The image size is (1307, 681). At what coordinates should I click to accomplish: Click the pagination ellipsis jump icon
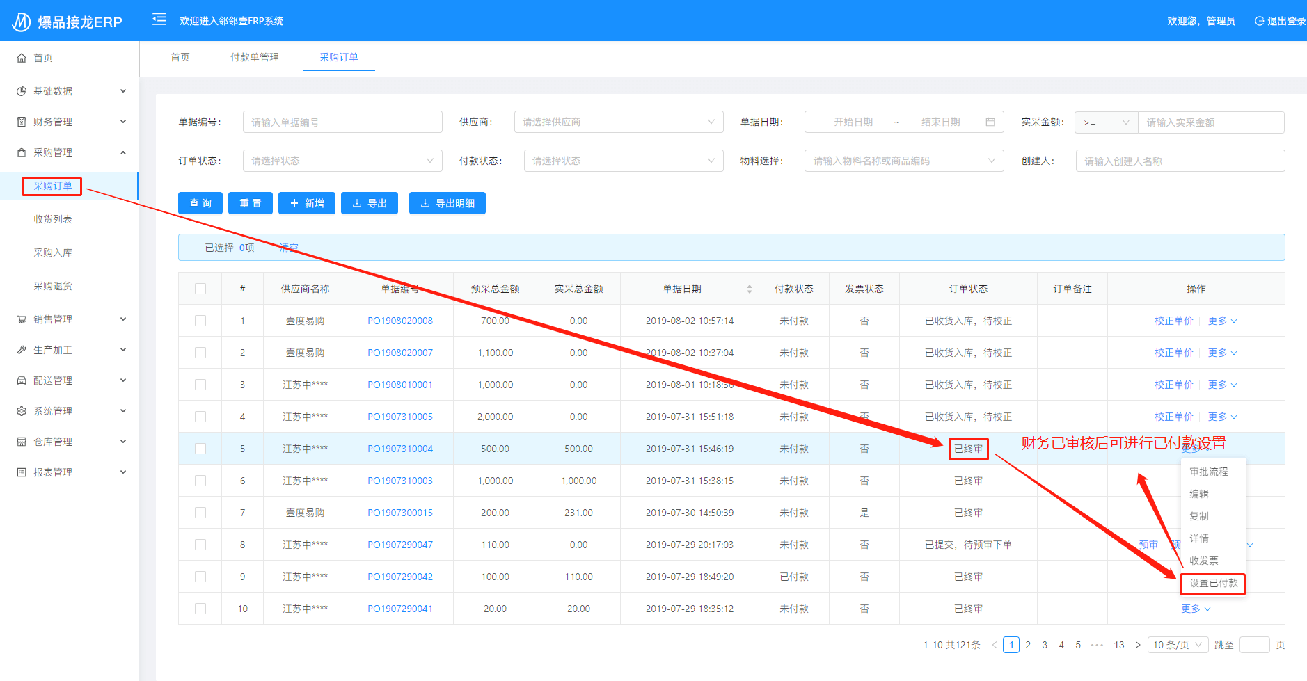[x=1098, y=645]
